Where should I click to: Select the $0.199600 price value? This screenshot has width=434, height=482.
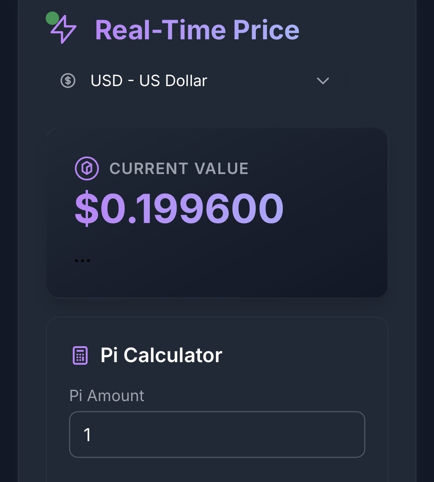[x=179, y=208]
